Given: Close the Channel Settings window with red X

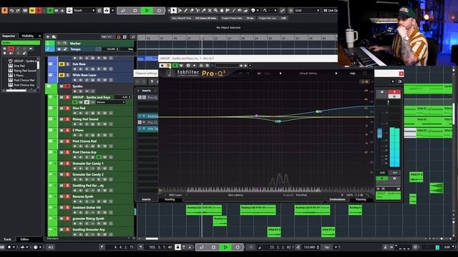Looking at the screenshot, I should [x=401, y=74].
